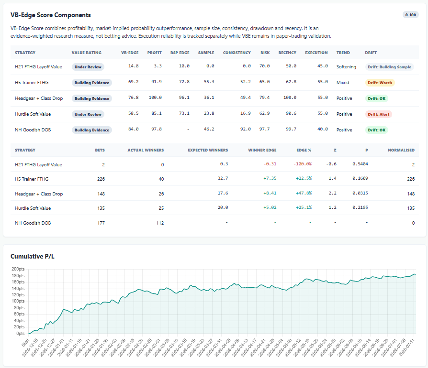
Task: Click the Start x-axis label
Action: (x=25, y=342)
